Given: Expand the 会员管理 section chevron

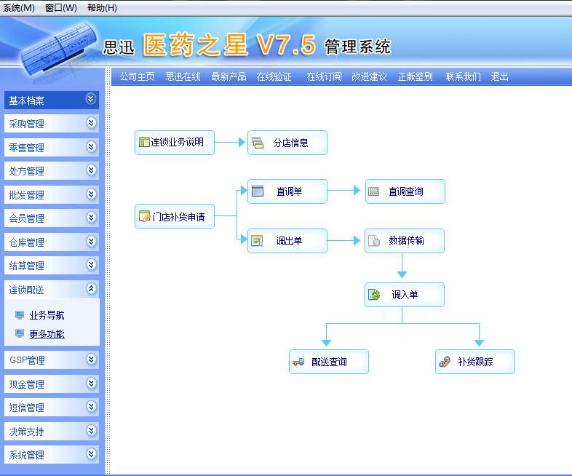Looking at the screenshot, I should pyautogui.click(x=91, y=218).
